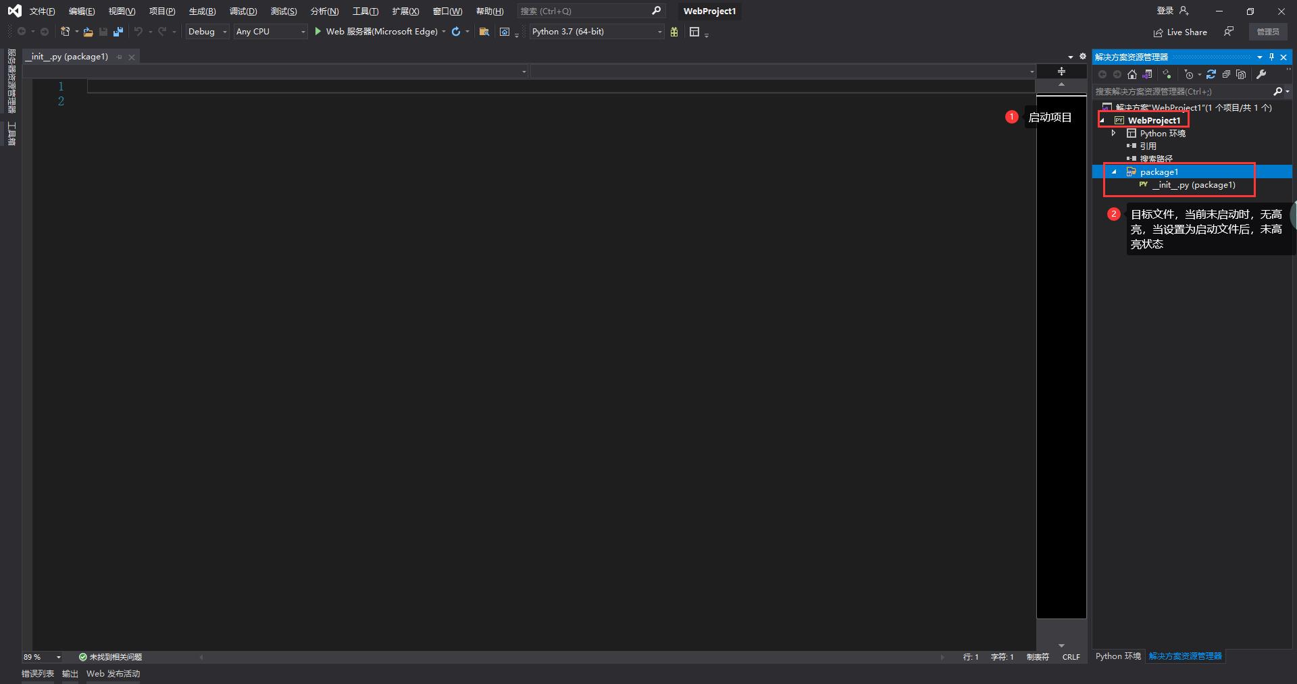The width and height of the screenshot is (1297, 684).
Task: Switch to the Python 环境 bottom tab
Action: [1118, 656]
